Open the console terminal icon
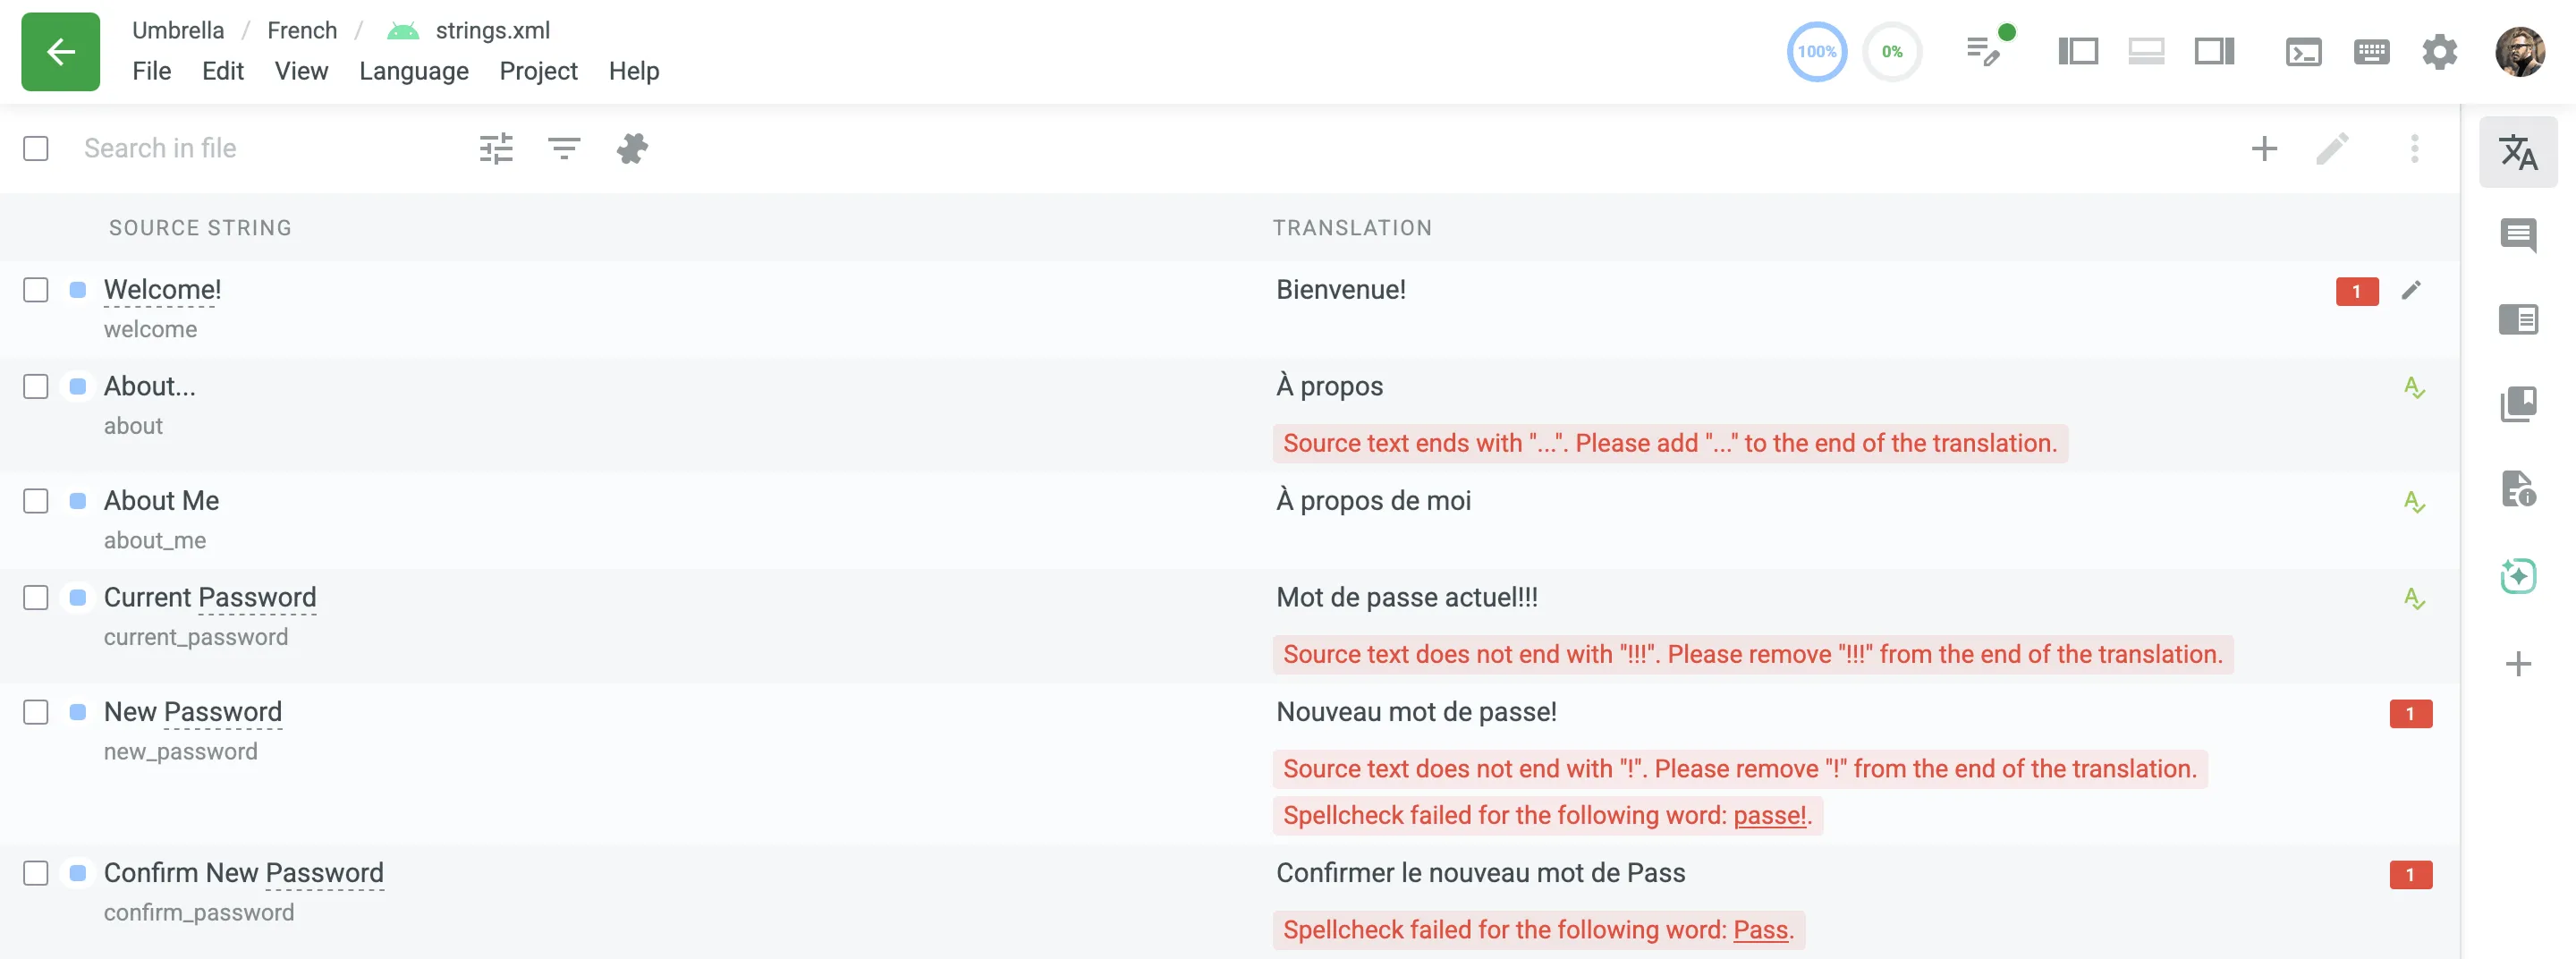 click(x=2304, y=51)
